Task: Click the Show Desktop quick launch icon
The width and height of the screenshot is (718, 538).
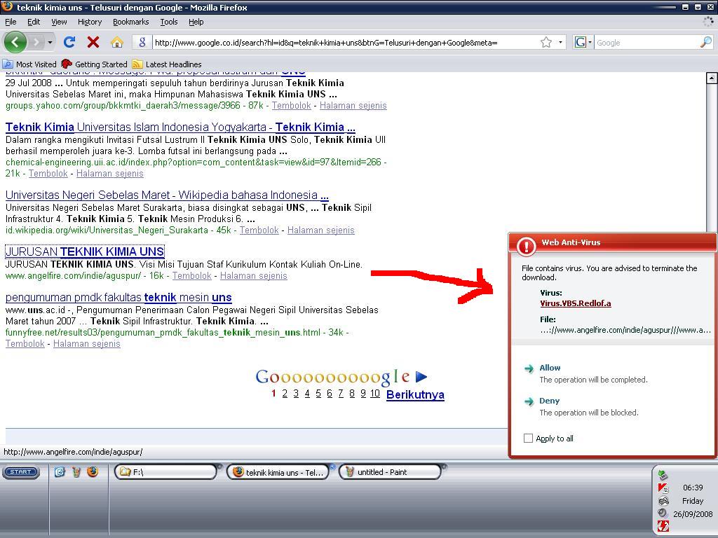Action: click(x=60, y=471)
